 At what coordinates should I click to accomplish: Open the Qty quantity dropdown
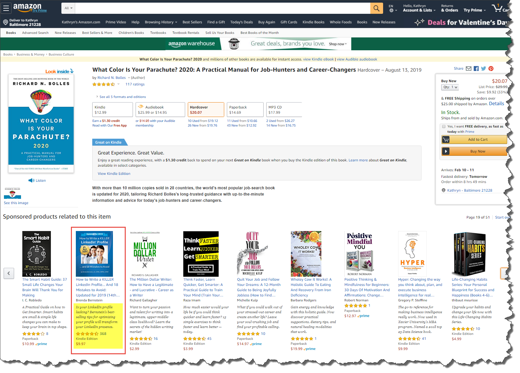(x=450, y=87)
